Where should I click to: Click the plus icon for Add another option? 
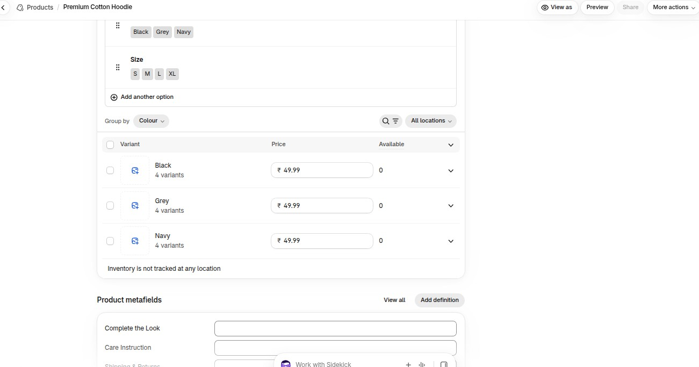click(x=114, y=97)
